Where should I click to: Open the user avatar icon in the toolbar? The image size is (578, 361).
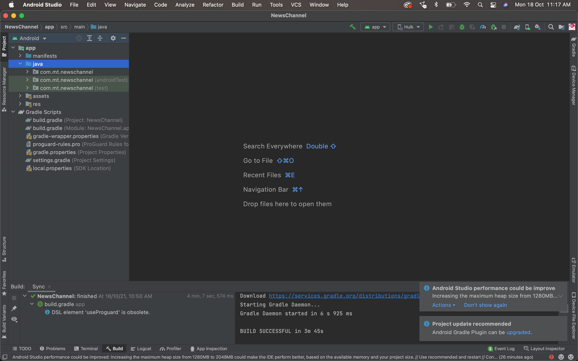pos(572,27)
